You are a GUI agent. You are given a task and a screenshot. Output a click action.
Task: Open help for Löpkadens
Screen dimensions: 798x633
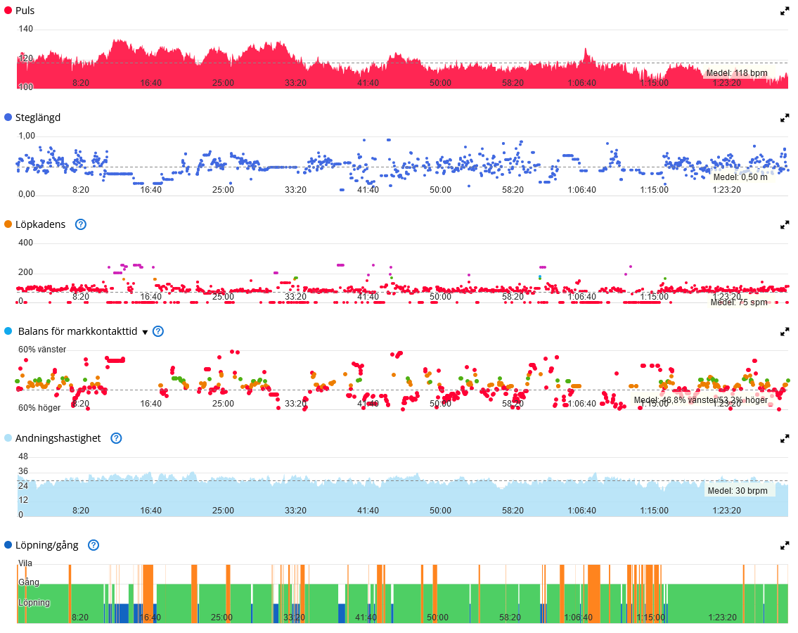[x=81, y=224]
